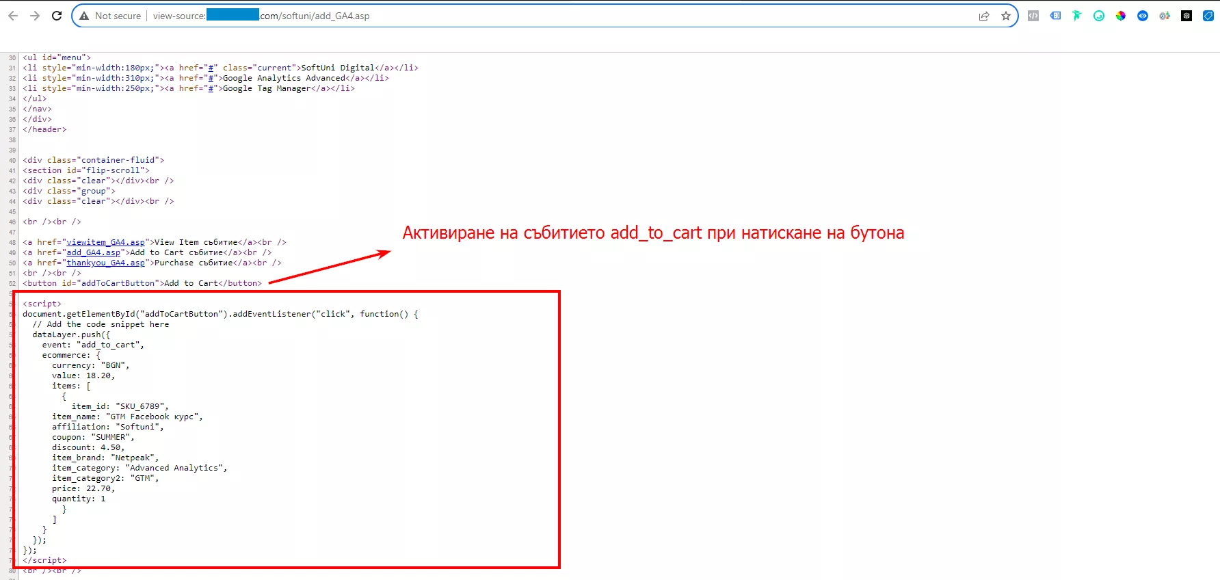Open the teal circular arrow extension

1099,16
